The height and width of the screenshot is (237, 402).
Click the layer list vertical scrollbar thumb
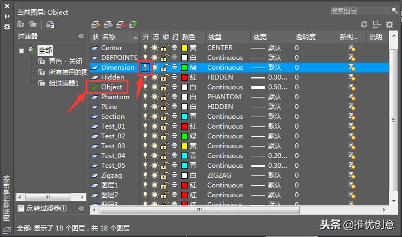pyautogui.click(x=393, y=120)
